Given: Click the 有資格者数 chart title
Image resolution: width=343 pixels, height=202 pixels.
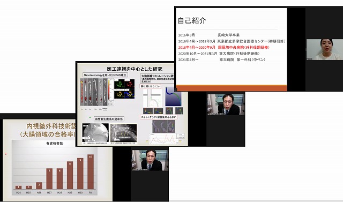Looking at the screenshot, I should coord(55,144).
